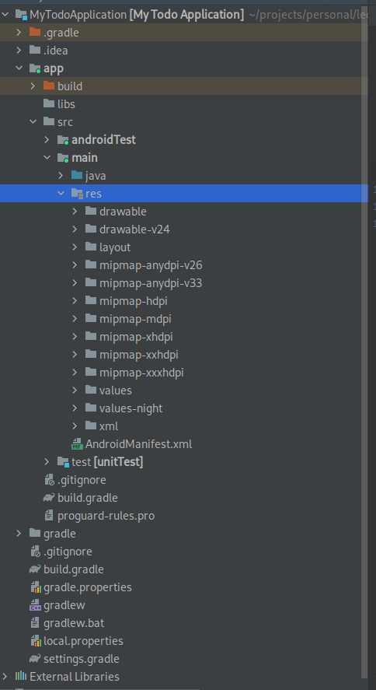376x690 pixels.
Task: Open proguard-rules.pro file name
Action: (x=106, y=516)
